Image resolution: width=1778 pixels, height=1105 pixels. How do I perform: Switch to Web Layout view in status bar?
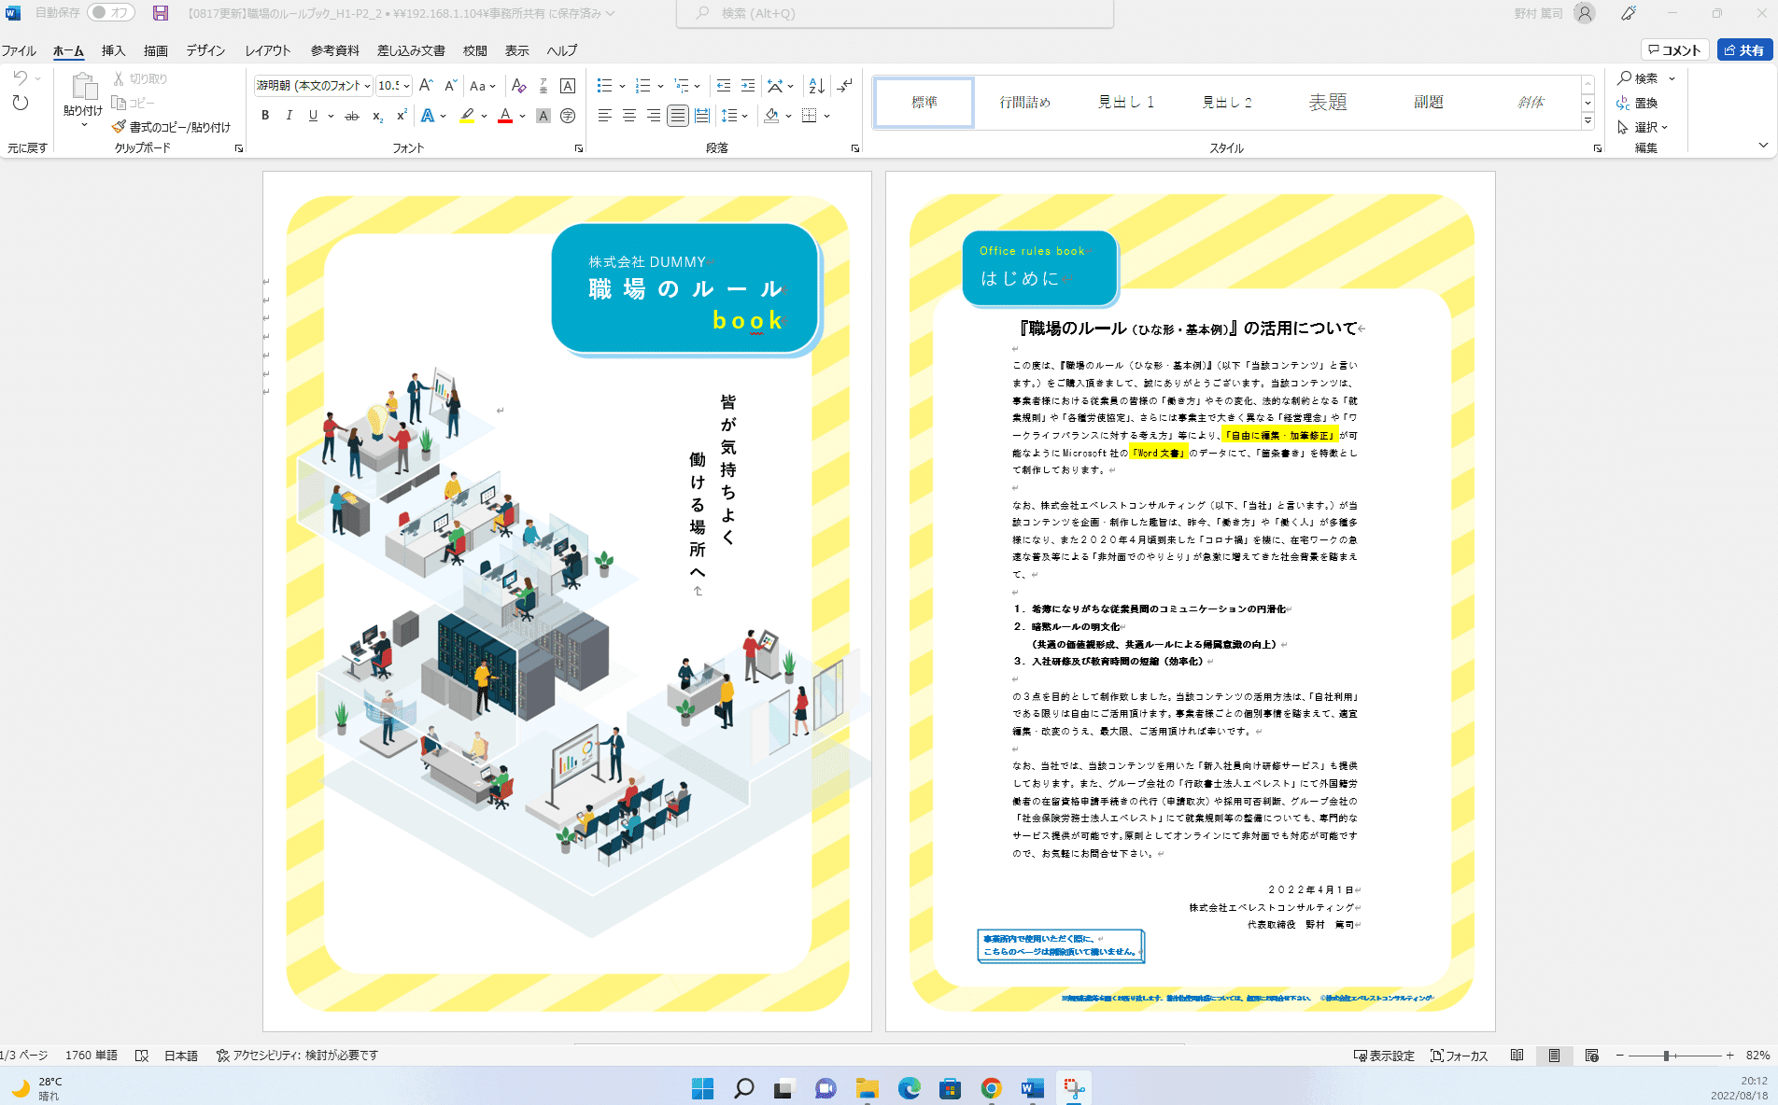tap(1592, 1056)
